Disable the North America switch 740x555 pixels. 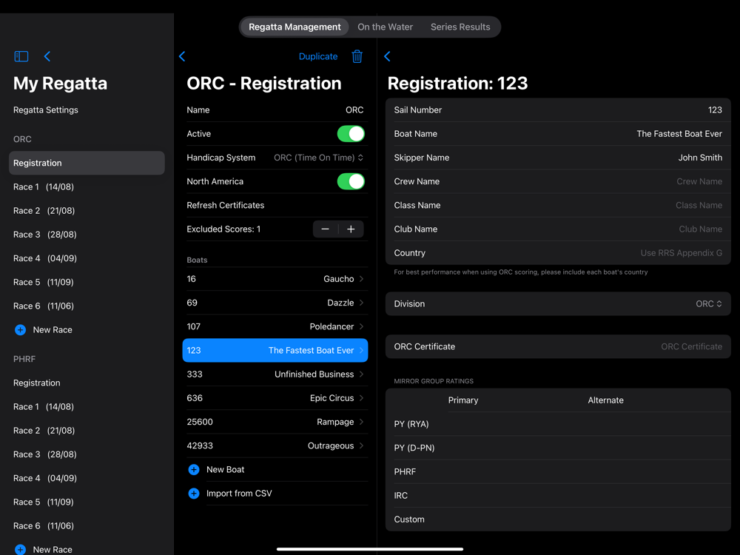click(351, 181)
